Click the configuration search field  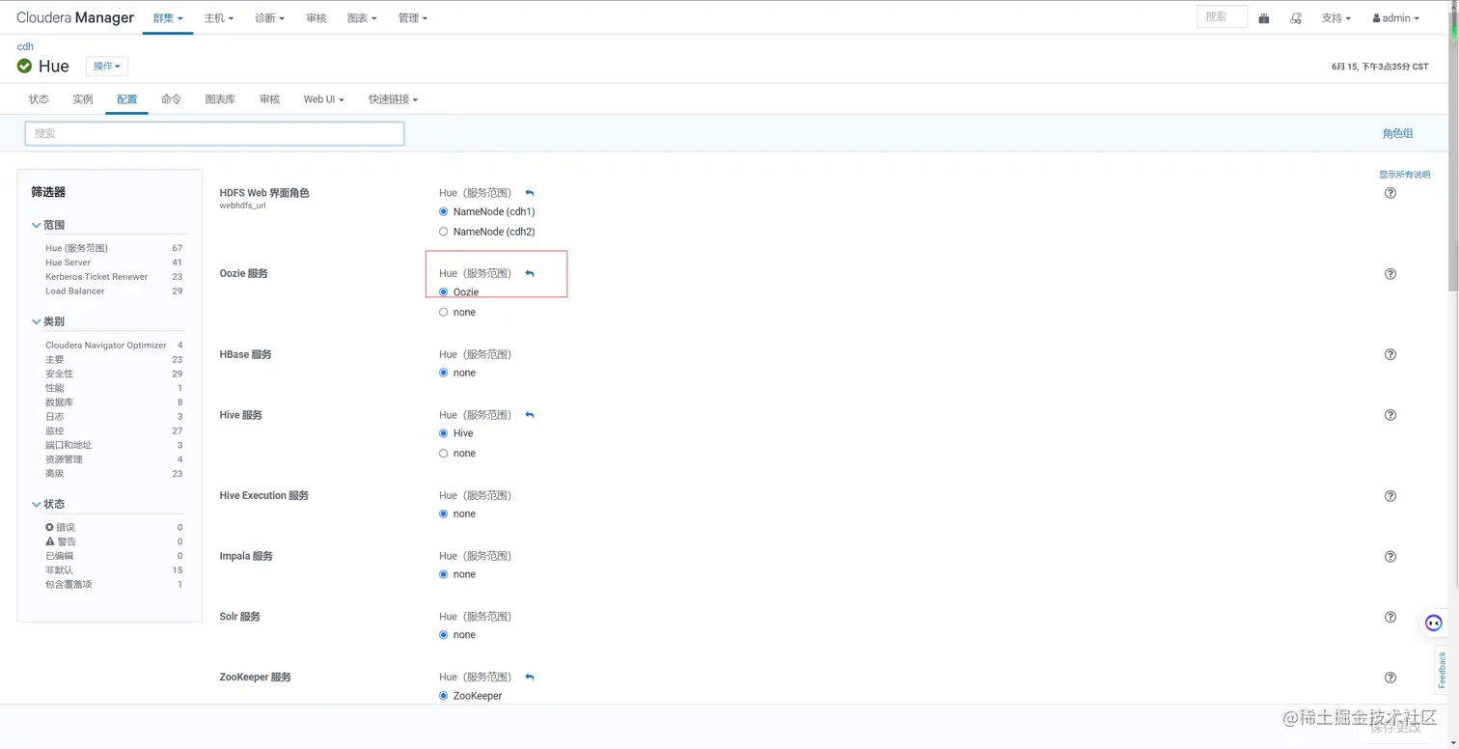tap(214, 133)
